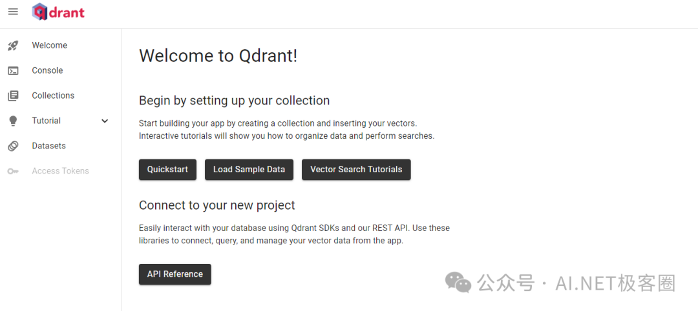Click the Qdrant logo
Viewport: 698px width, 311px height.
point(58,12)
